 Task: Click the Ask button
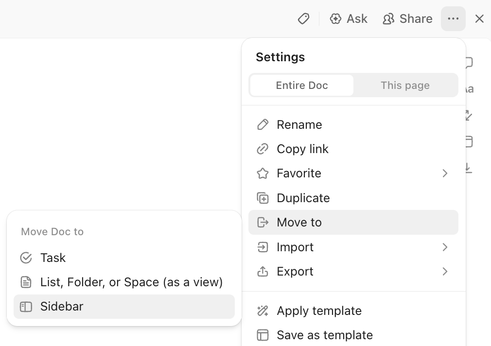349,18
